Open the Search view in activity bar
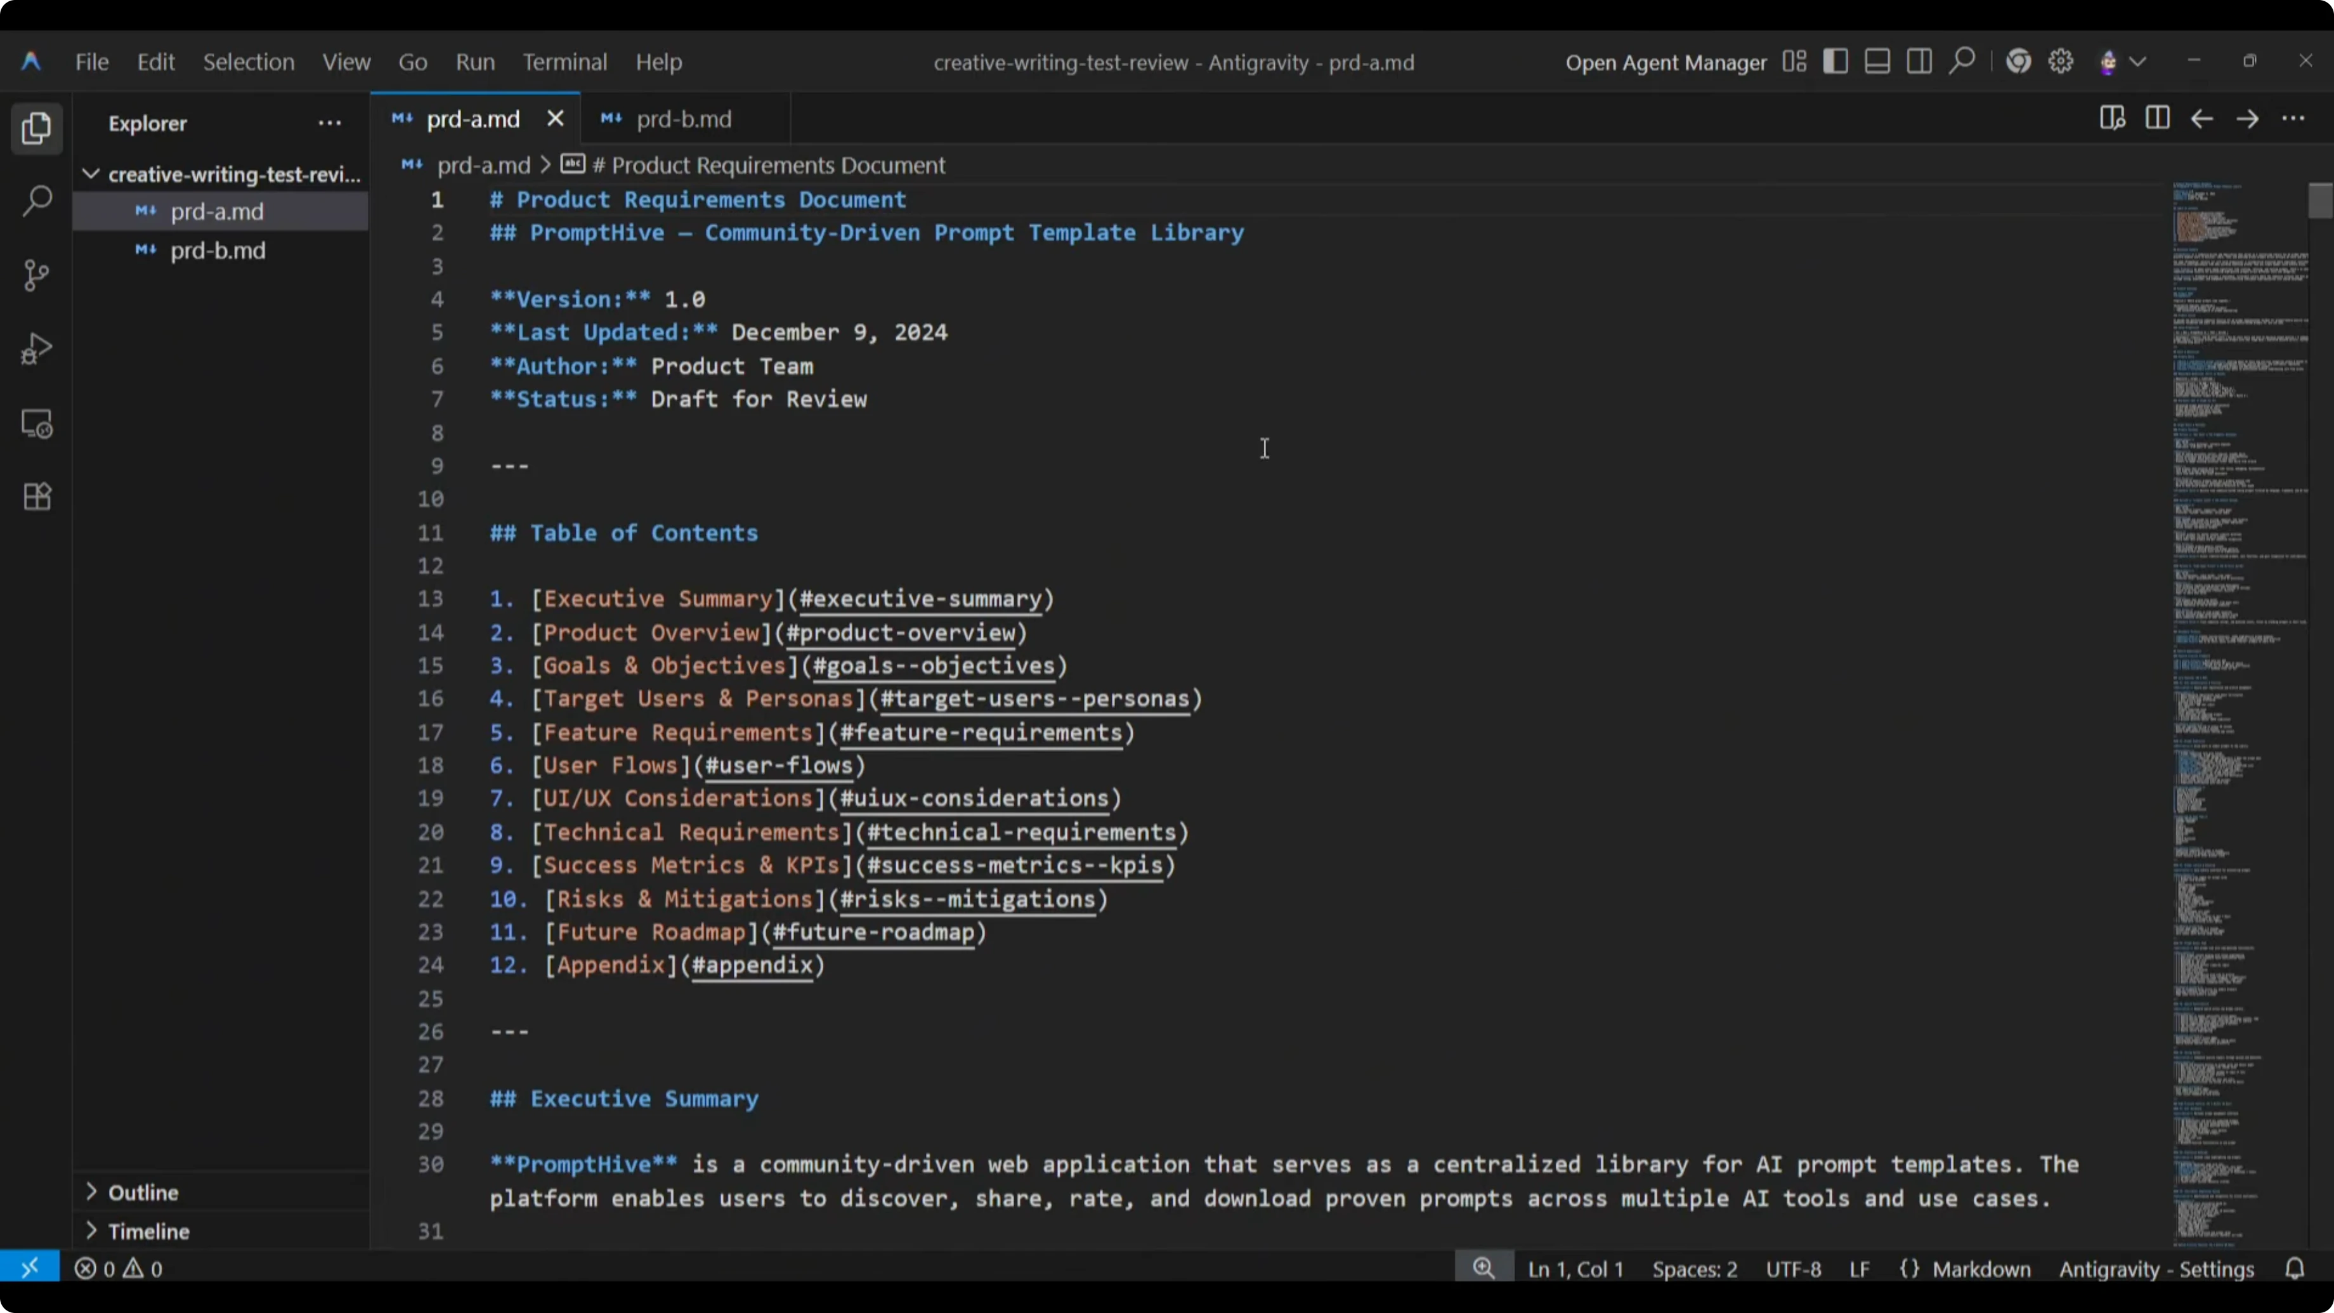The width and height of the screenshot is (2334, 1313). (36, 201)
